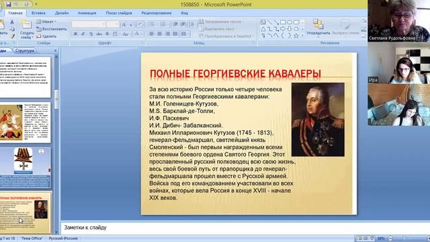
Task: Select the triangle shape
Action: [263, 29]
